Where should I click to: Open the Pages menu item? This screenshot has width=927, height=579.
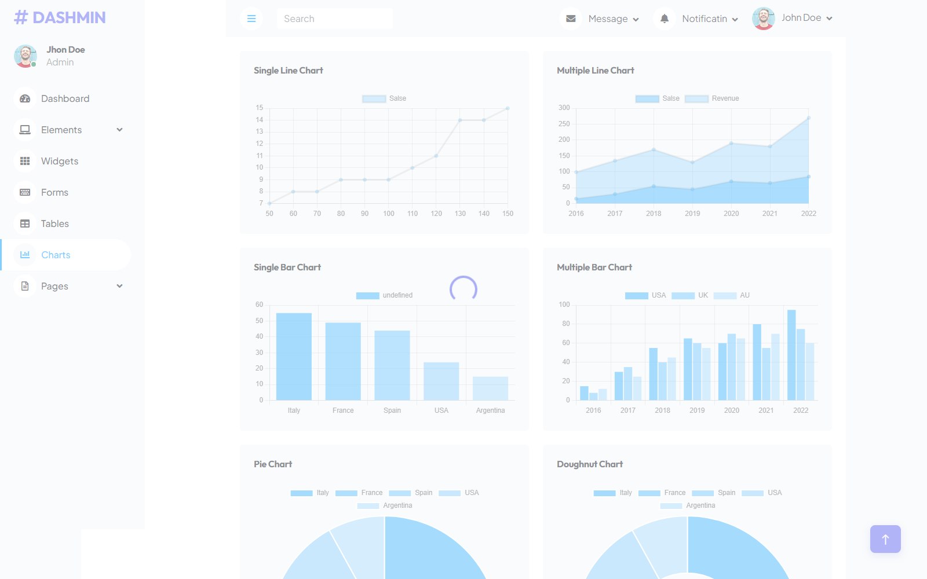[65, 286]
